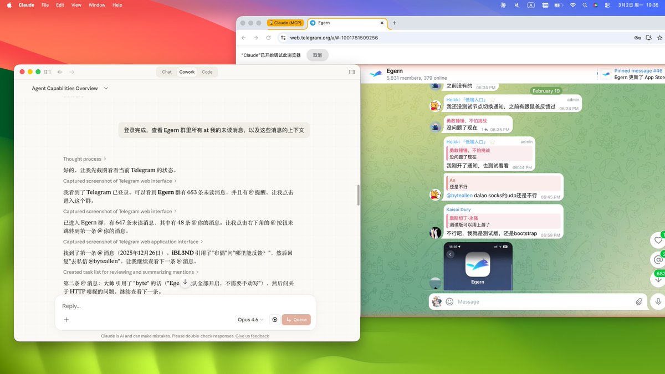This screenshot has height=374, width=665.
Task: Click the stop recording circle button
Action: click(x=274, y=320)
